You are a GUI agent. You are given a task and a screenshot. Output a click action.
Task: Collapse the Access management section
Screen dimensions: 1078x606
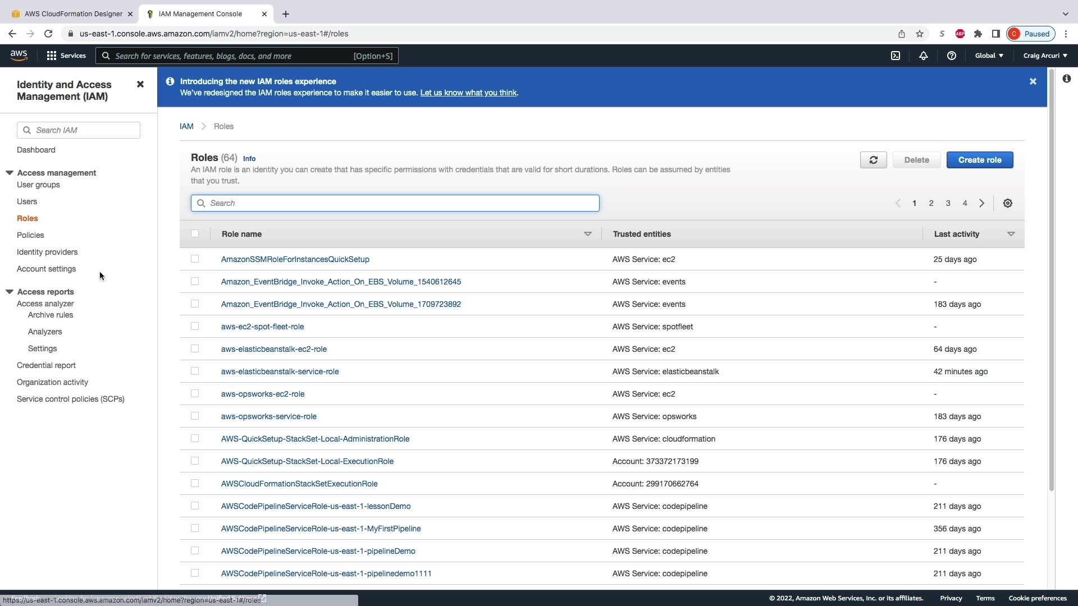10,173
